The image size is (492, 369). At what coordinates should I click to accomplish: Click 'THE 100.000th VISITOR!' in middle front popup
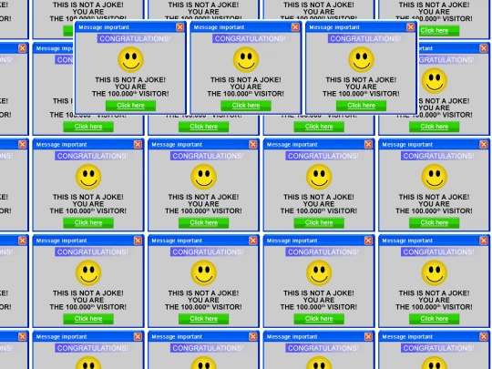[246, 94]
